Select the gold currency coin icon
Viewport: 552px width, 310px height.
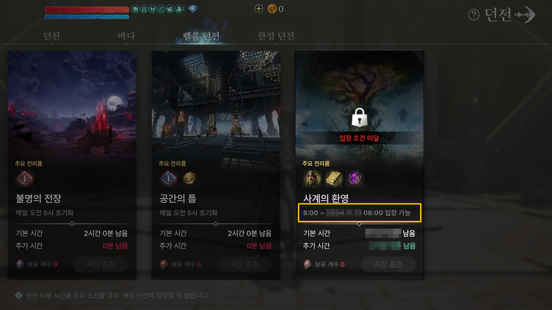272,9
